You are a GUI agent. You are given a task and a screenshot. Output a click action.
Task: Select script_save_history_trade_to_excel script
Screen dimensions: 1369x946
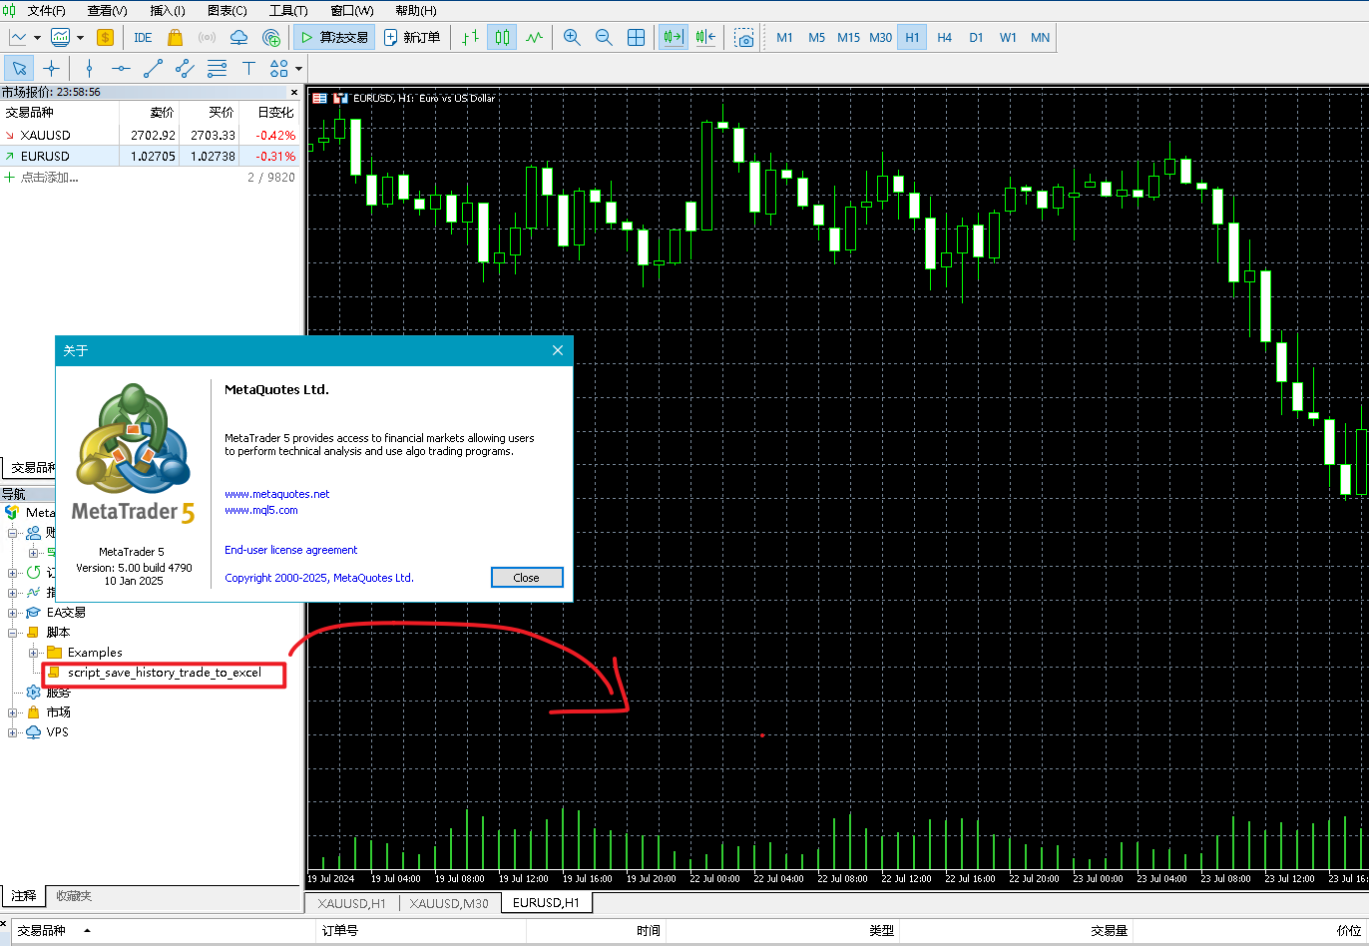pyautogui.click(x=165, y=673)
